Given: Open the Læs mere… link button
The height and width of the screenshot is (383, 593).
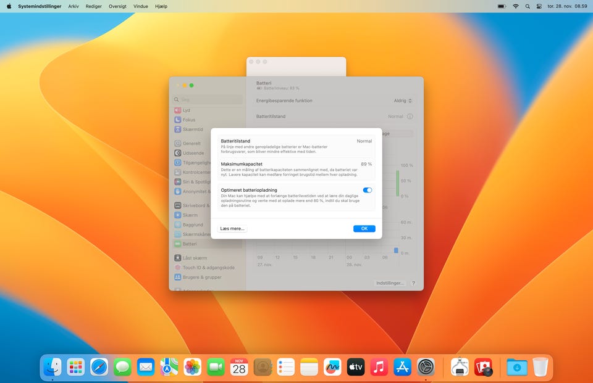Looking at the screenshot, I should [232, 229].
